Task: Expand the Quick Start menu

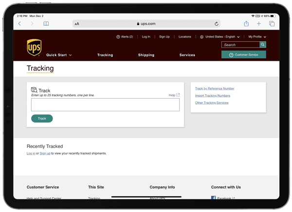Action: [59, 55]
